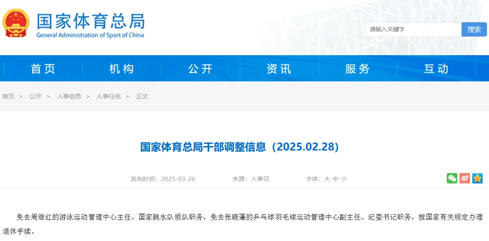Click the publish date 2025-03-26
489x241 pixels.
pyautogui.click(x=178, y=179)
